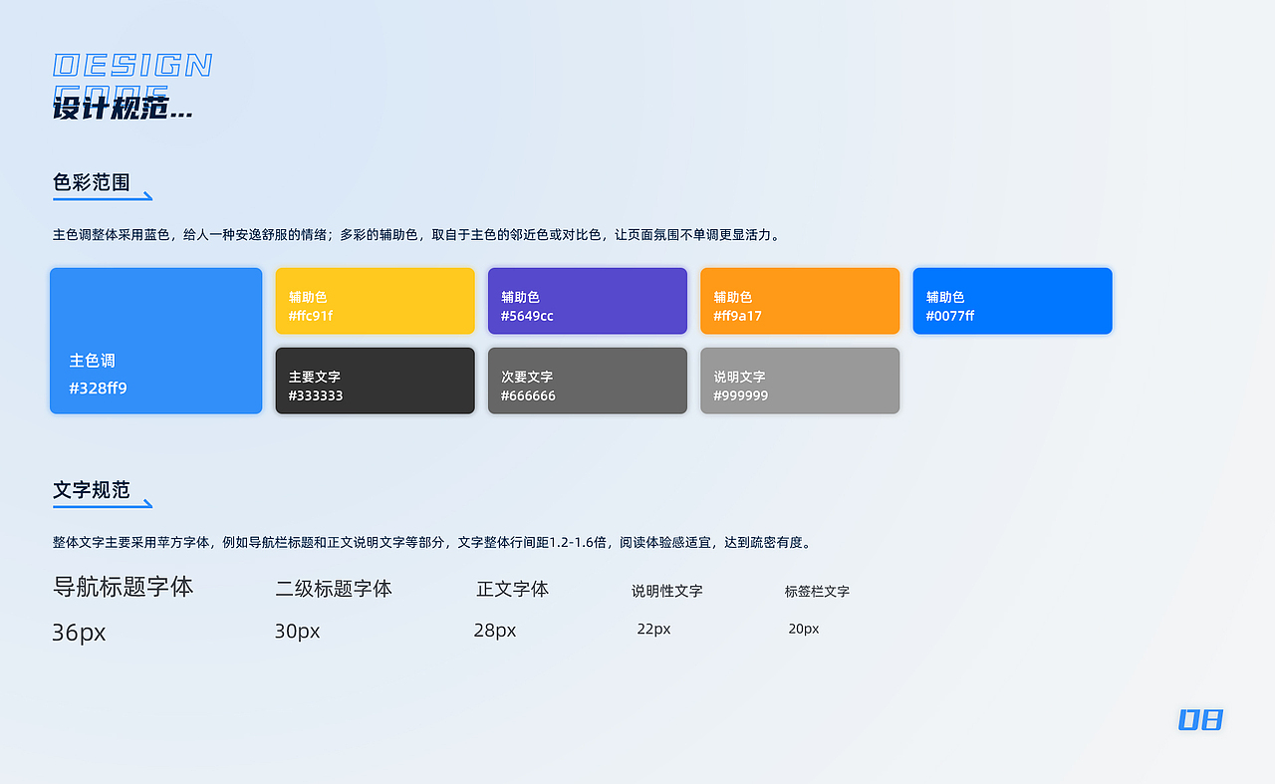Click the yellow 辅助色 #ffc91f swatch

tap(375, 300)
